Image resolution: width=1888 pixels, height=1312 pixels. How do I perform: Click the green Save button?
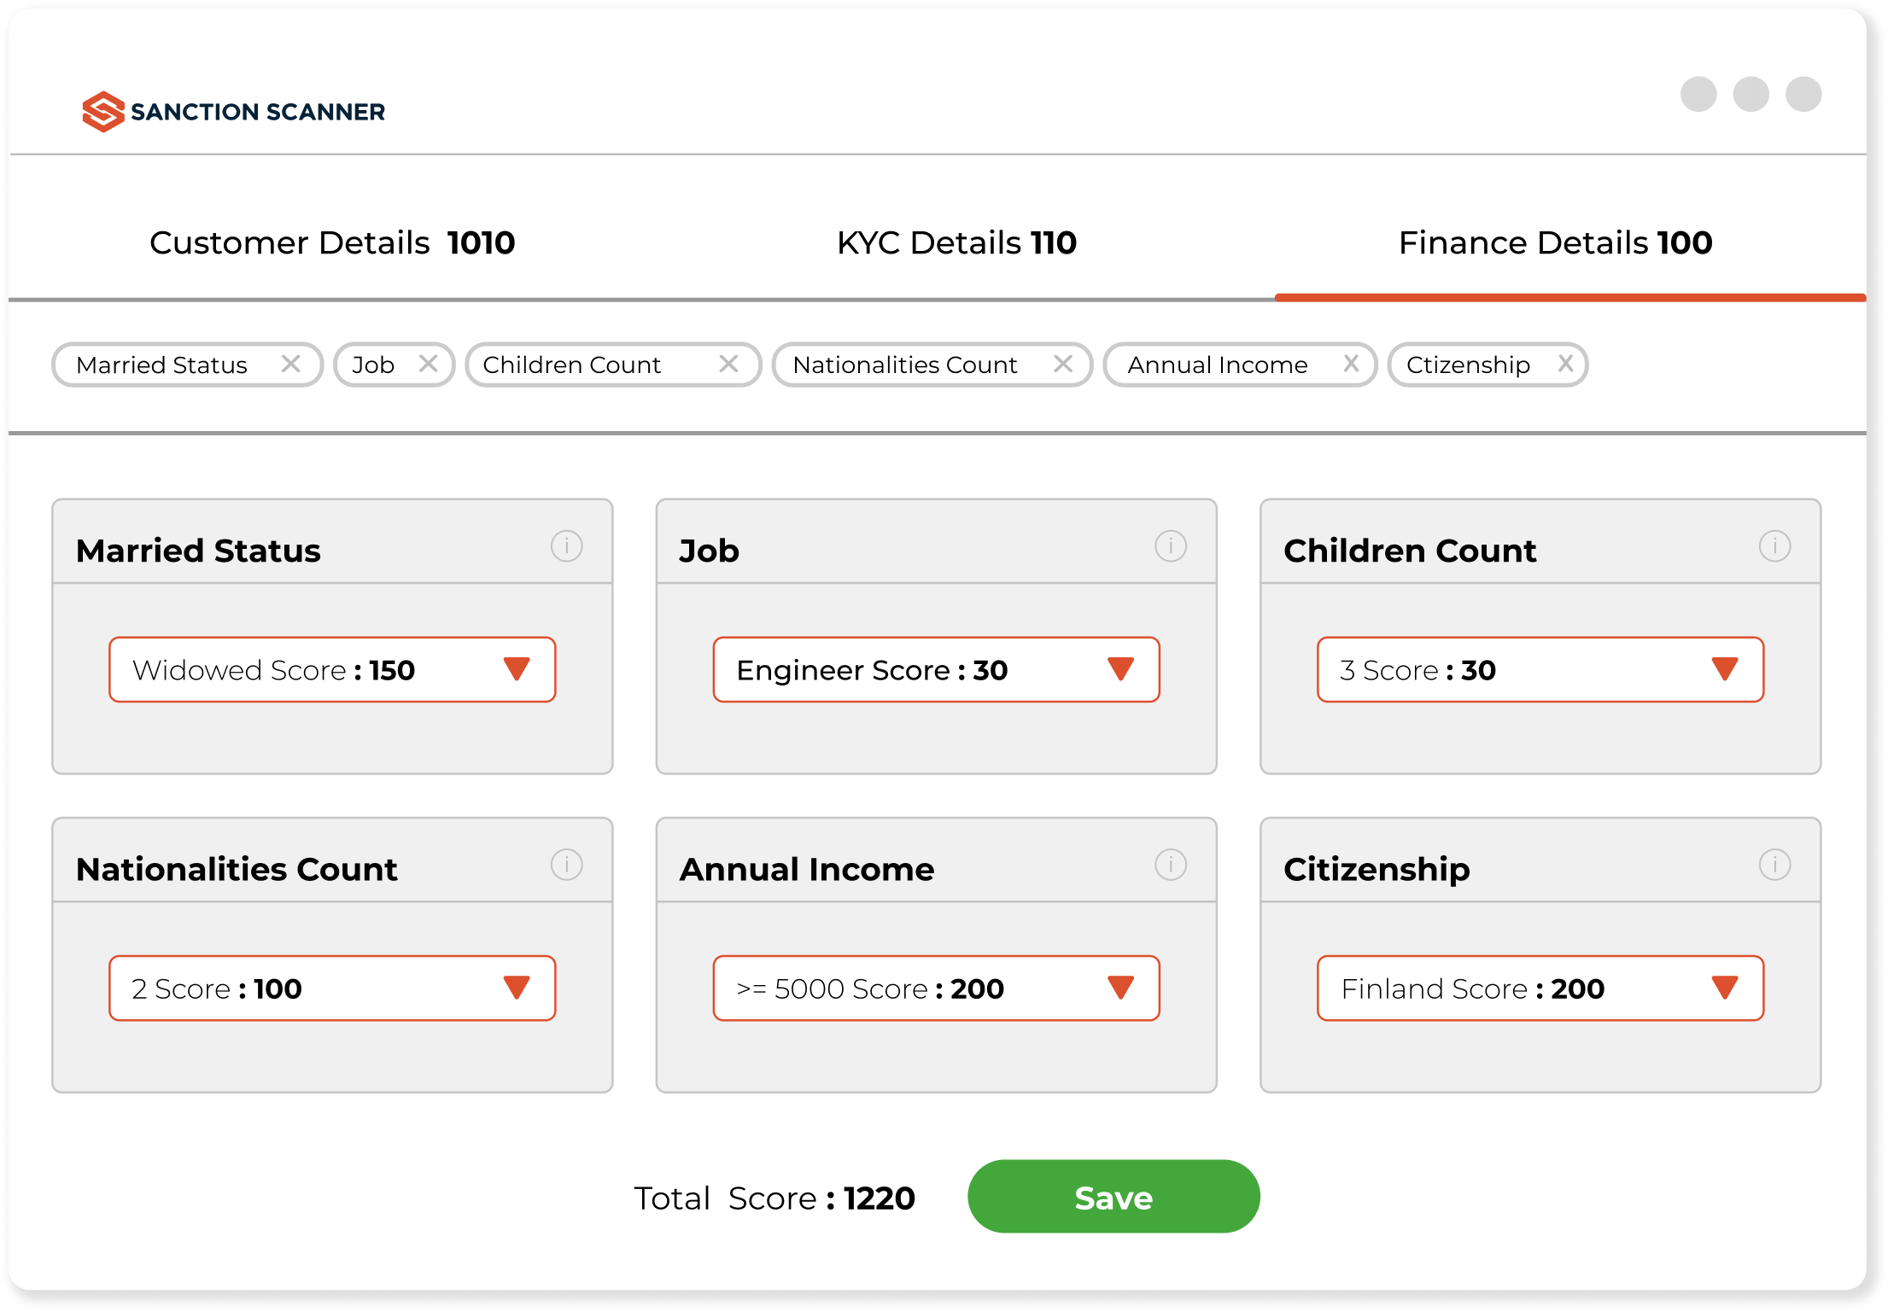[x=1114, y=1197]
